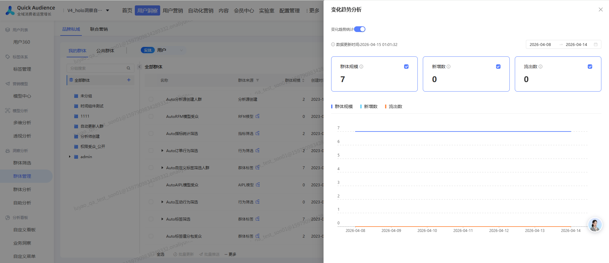The image size is (609, 263).
Task: Open the 群体来源 column filter icon
Action: pyautogui.click(x=258, y=80)
